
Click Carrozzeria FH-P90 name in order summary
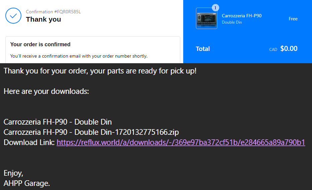tap(241, 16)
